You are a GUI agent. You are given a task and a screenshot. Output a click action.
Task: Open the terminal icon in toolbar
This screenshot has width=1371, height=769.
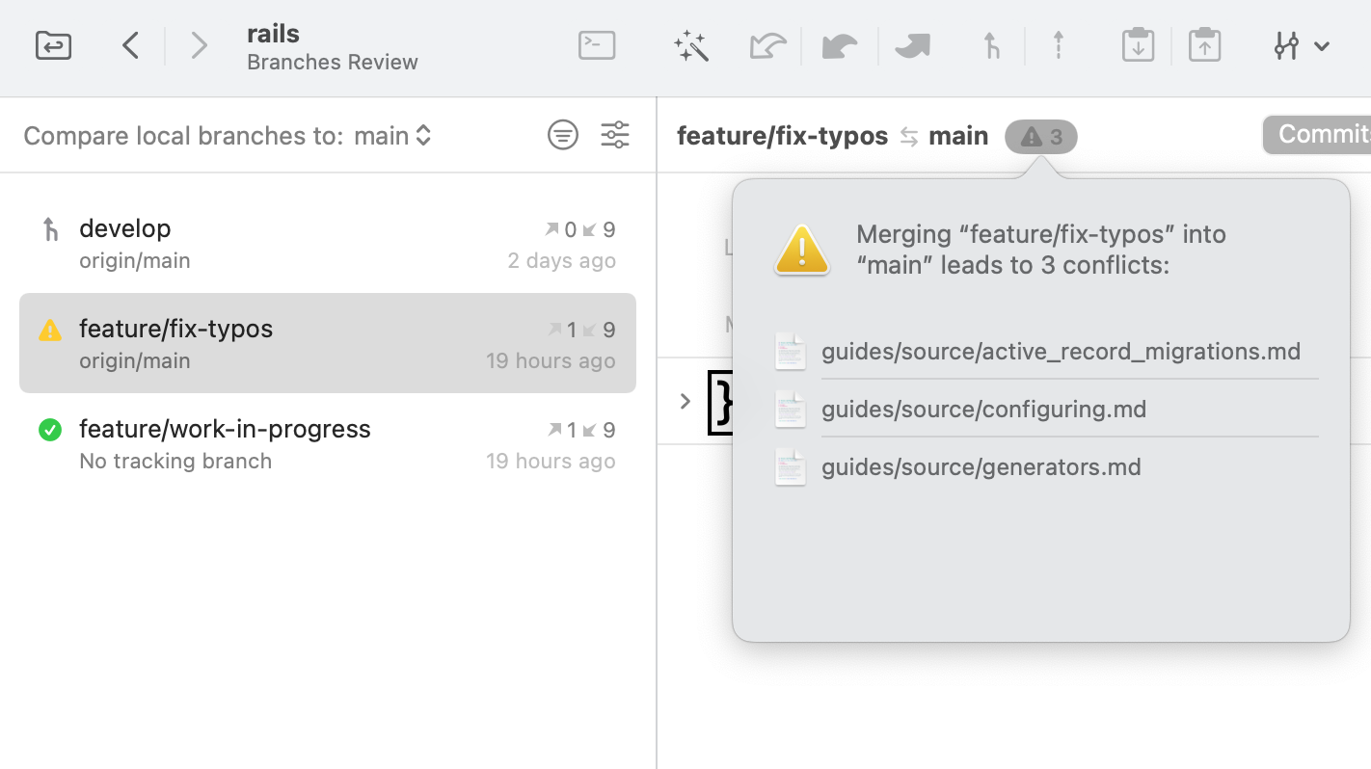(597, 45)
